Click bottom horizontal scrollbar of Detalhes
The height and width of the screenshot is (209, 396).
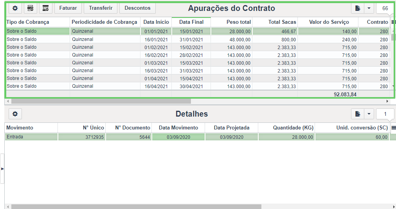[x=137, y=207]
